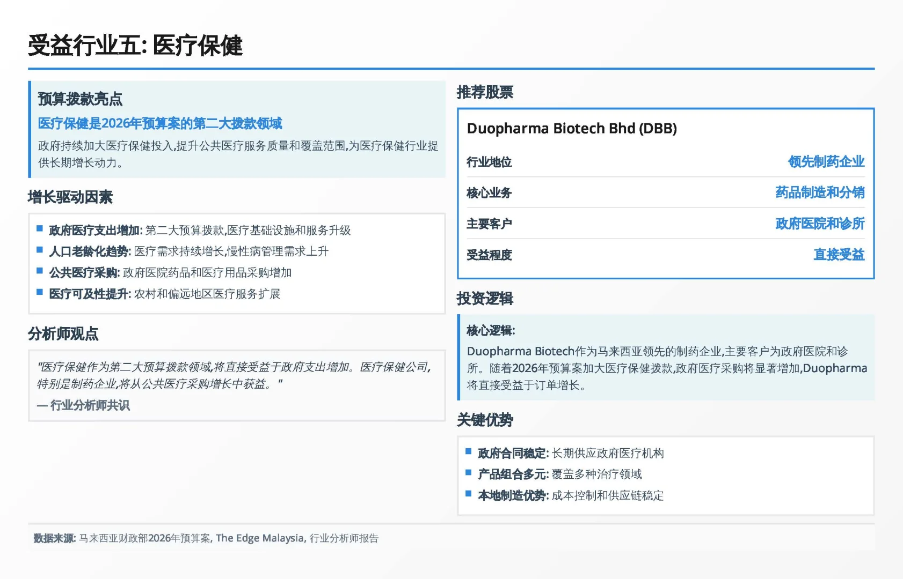Select the heading 预算拨款亮点
Viewport: 903px width, 579px height.
[80, 99]
